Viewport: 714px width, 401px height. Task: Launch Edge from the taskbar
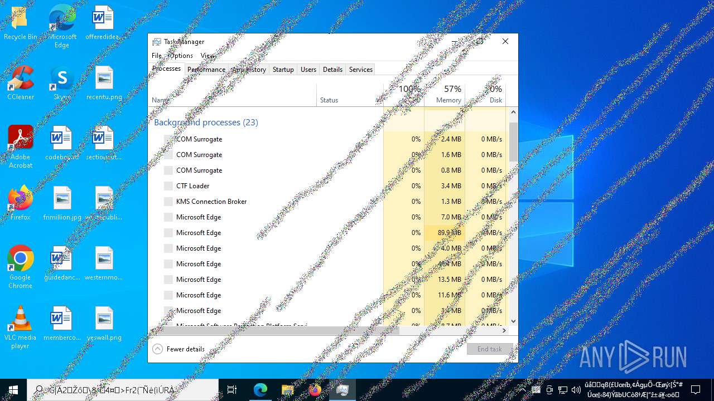click(x=260, y=390)
